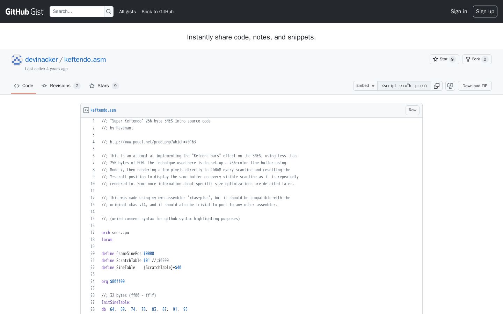Expand the Embed dropdown
Viewport: 503px width, 314px height.
(x=365, y=86)
